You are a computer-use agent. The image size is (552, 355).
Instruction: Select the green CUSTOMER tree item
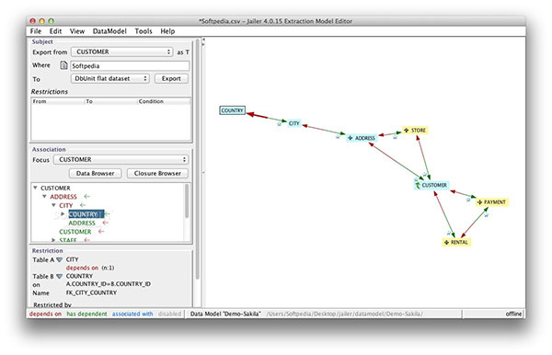pyautogui.click(x=75, y=232)
